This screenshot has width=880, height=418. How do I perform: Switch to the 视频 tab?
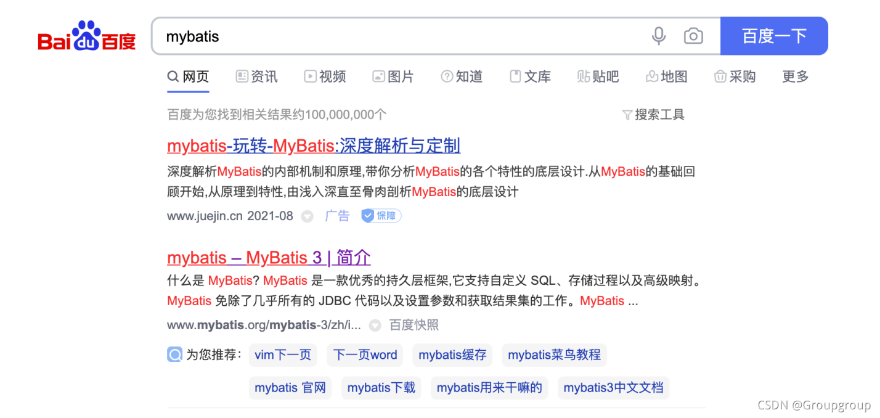point(325,76)
